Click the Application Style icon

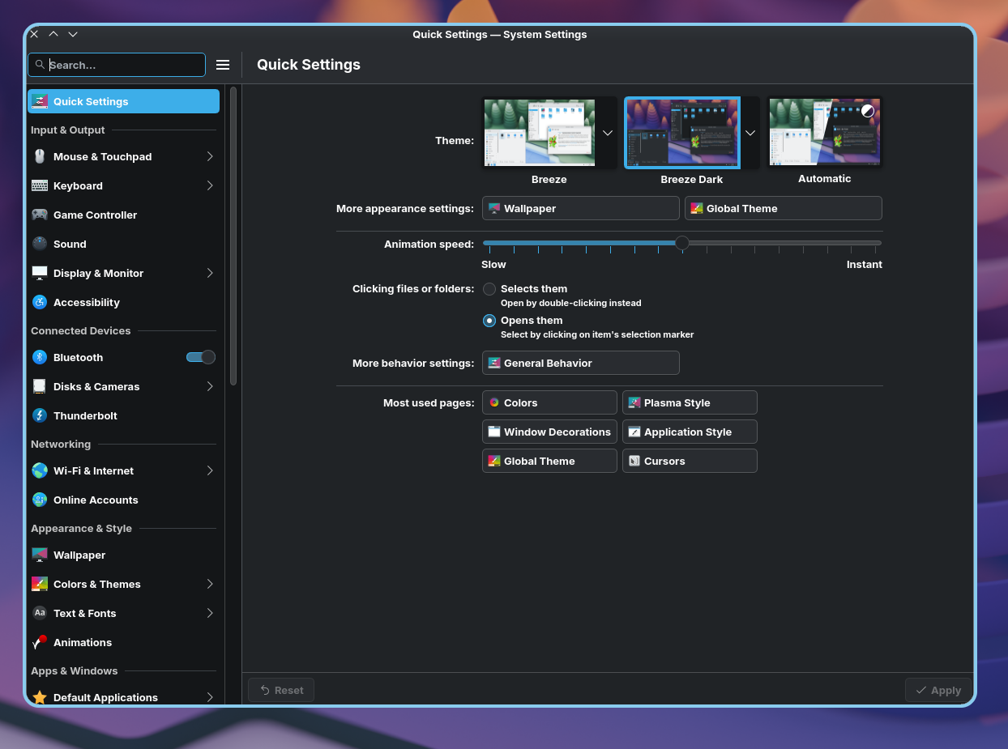(634, 432)
